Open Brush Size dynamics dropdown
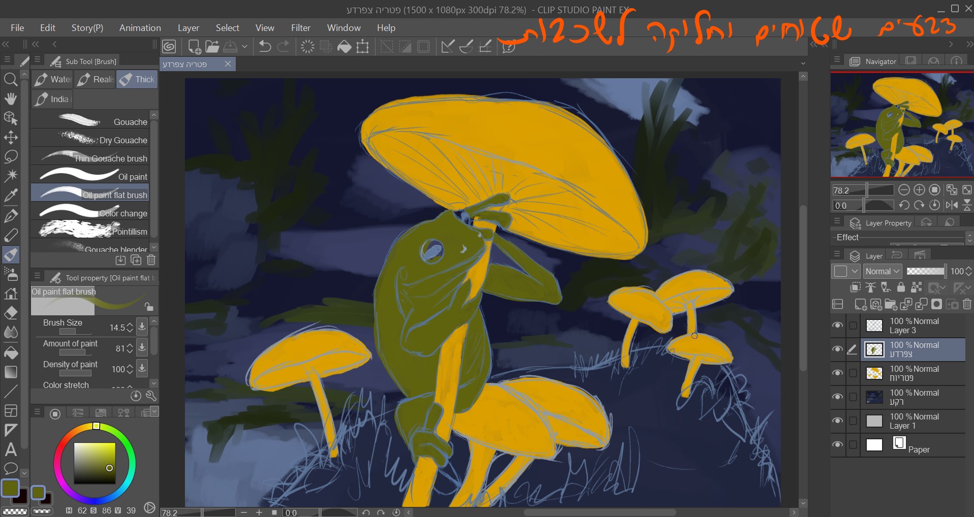This screenshot has height=517, width=974. coord(142,327)
